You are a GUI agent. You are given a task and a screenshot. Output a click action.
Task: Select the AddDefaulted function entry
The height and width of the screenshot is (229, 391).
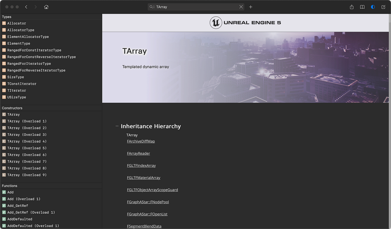tap(51, 219)
